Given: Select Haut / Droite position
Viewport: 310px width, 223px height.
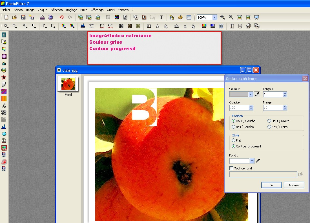Looking at the screenshot, I should (278, 121).
